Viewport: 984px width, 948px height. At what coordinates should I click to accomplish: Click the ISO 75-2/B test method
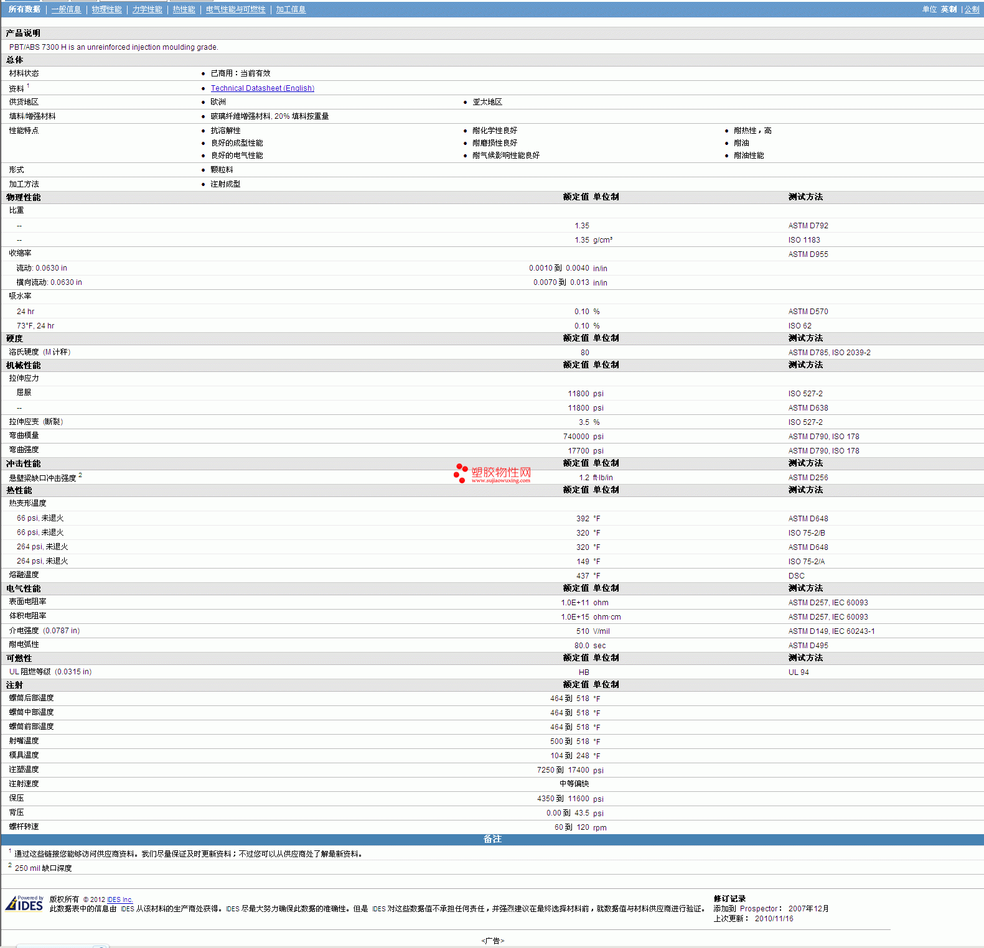click(x=807, y=533)
